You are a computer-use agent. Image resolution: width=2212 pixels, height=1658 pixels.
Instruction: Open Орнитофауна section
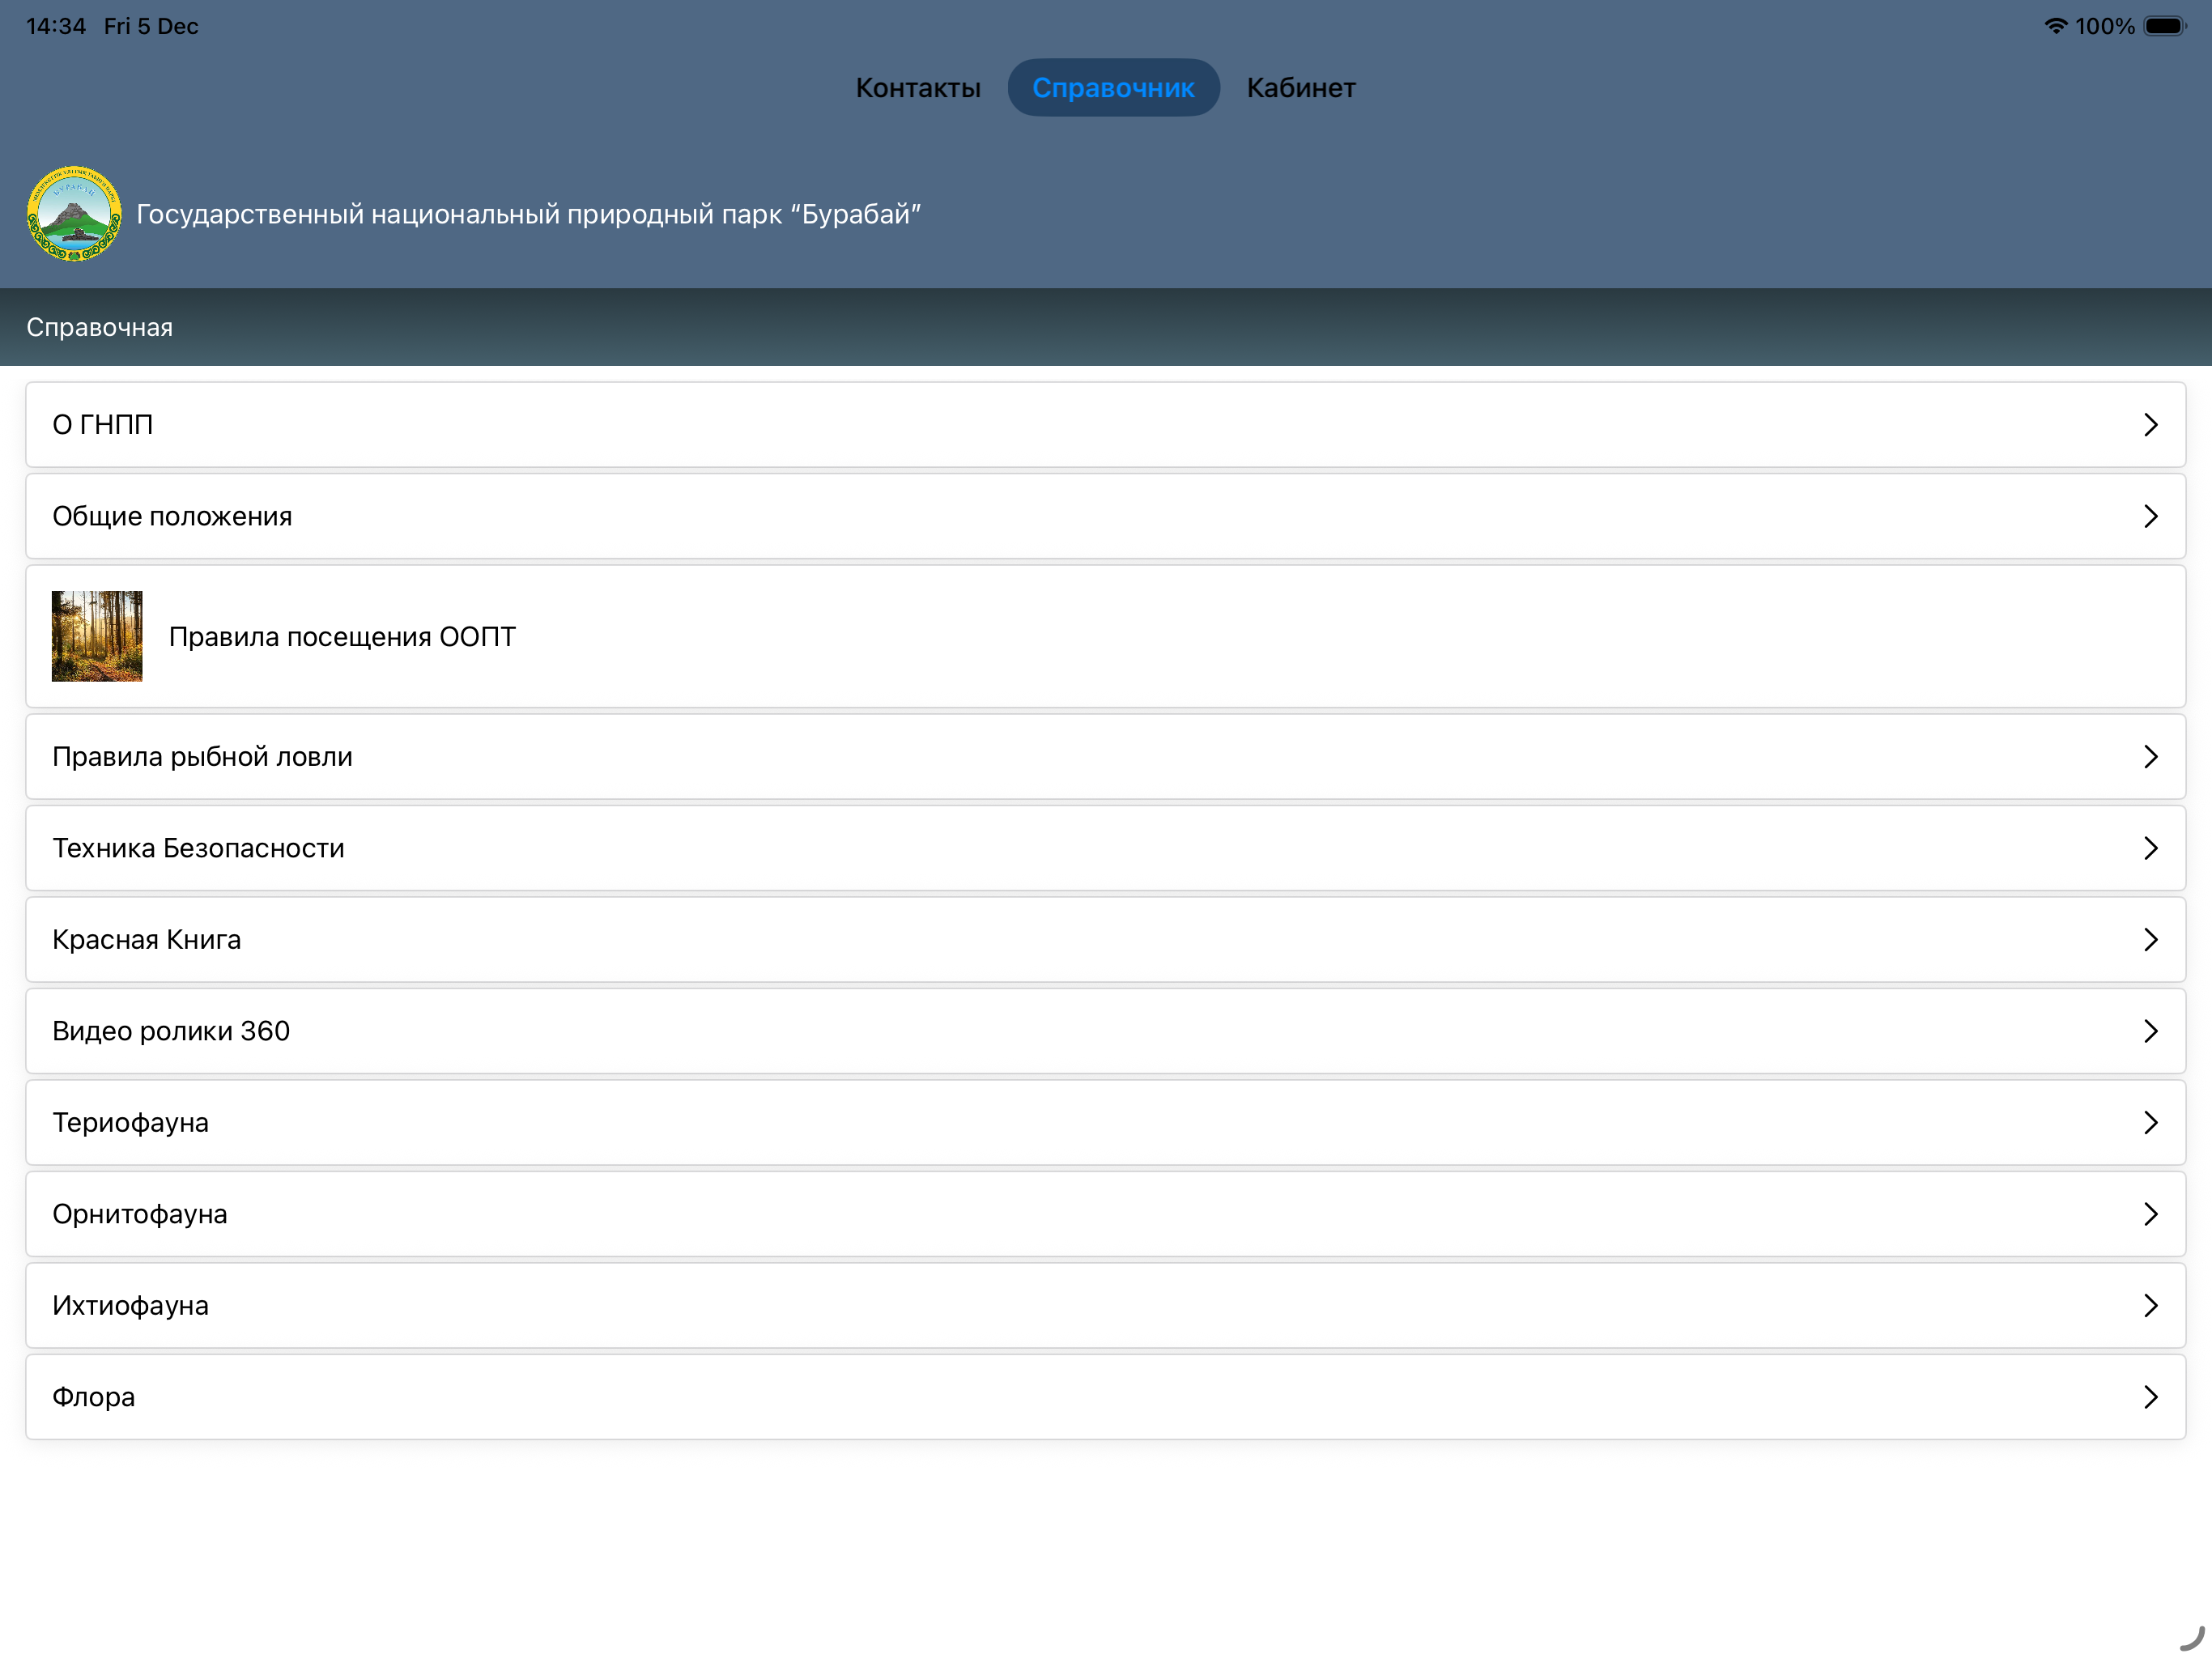[1106, 1214]
